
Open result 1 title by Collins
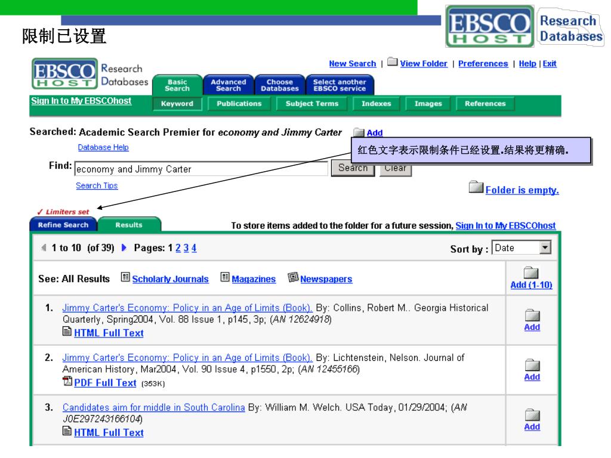187,308
